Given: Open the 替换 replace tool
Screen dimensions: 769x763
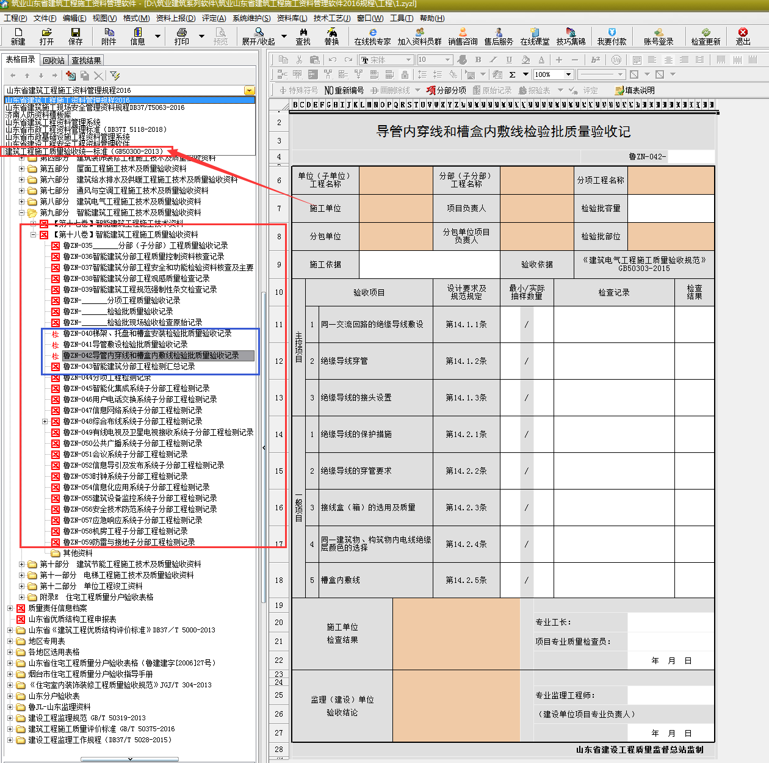Looking at the screenshot, I should point(331,37).
